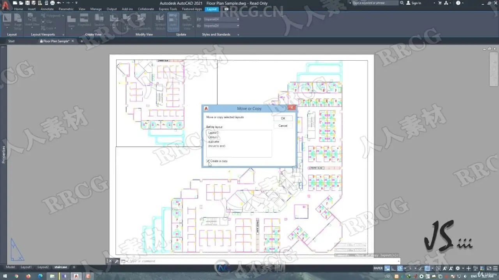Click the Plot printer icon in the quick access toolbar
499x280 pixels.
53,3
